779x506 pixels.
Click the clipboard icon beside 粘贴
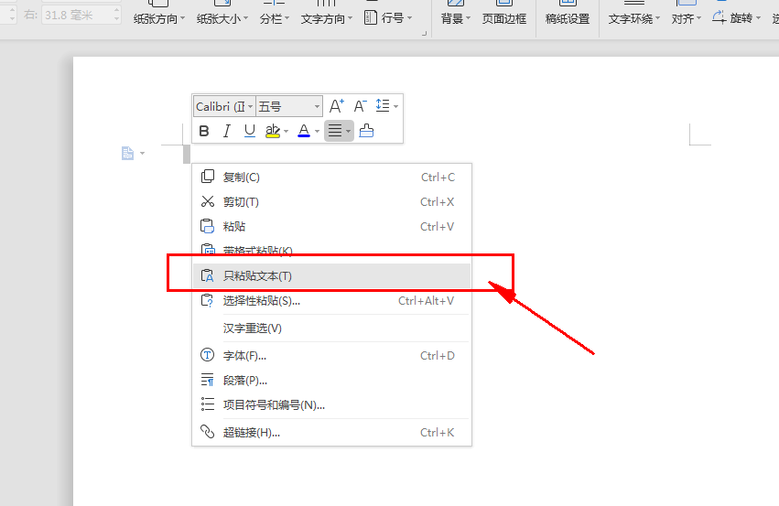[207, 226]
